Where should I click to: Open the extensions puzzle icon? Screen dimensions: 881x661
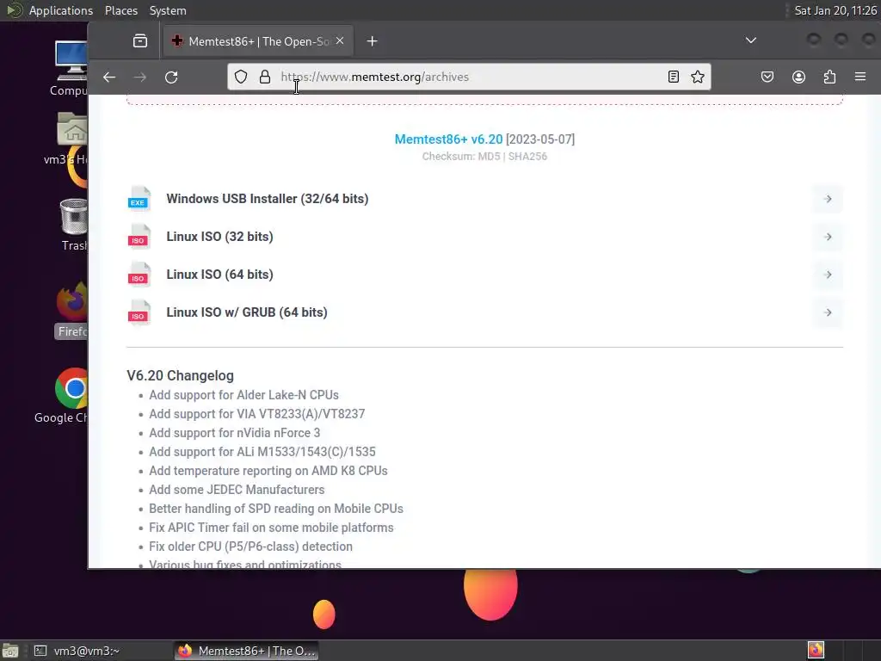(x=829, y=77)
